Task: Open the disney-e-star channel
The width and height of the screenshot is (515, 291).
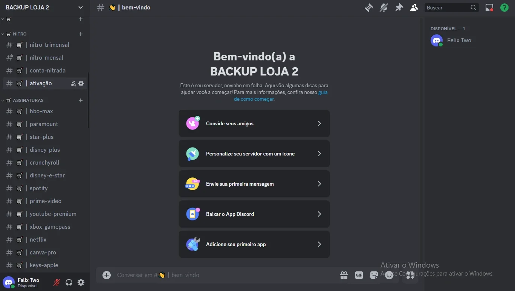Action: (x=45, y=176)
